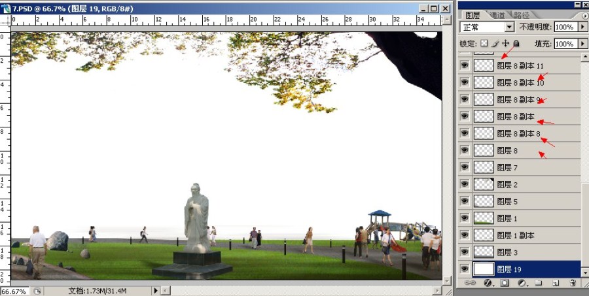
Task: Open 不透明度 opacity slider arrow
Action: (x=582, y=27)
